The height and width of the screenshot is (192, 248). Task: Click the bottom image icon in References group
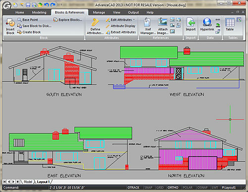(173, 32)
